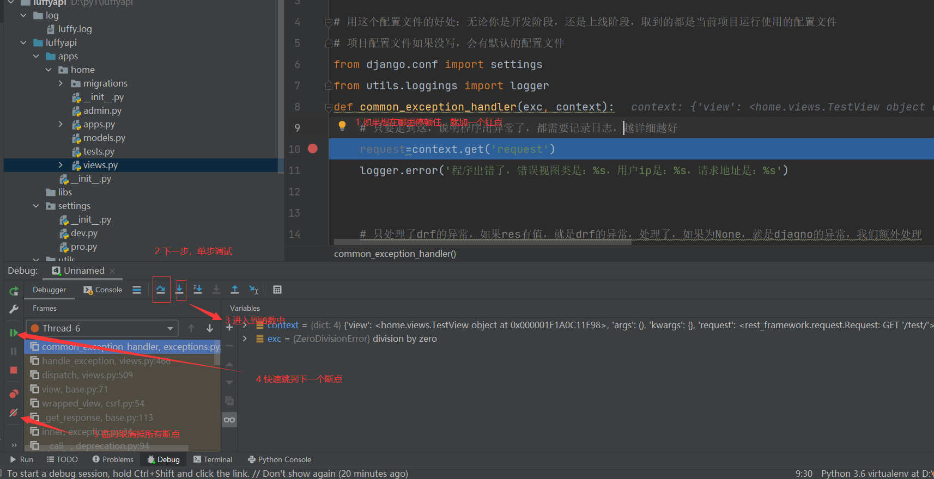Click the threads layout list icon beside Console
This screenshot has width=934, height=479.
pos(137,290)
